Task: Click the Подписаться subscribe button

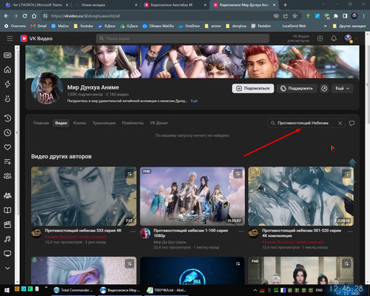Action: pos(253,88)
